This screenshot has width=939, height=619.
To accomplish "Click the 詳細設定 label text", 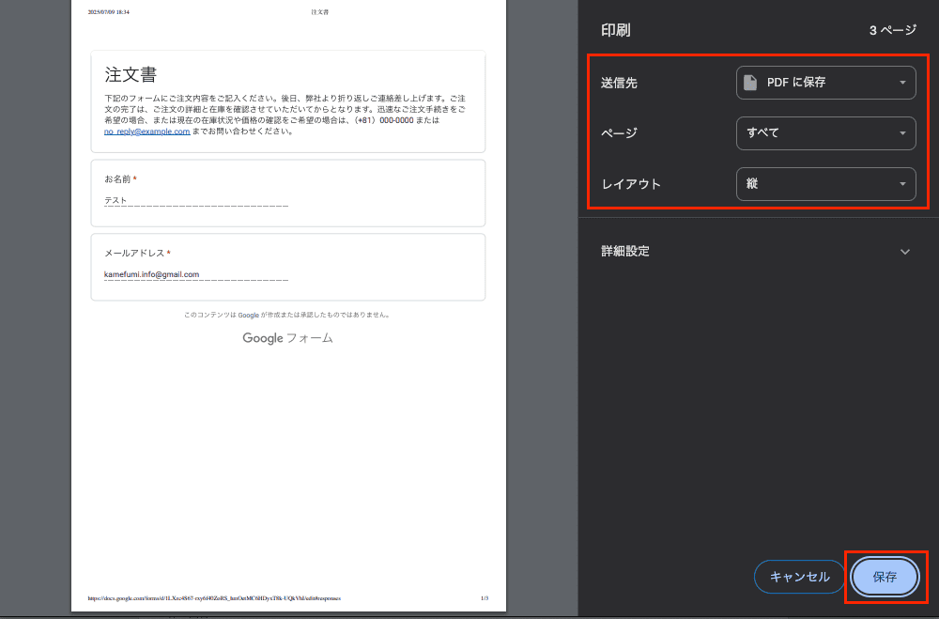I will click(x=625, y=252).
